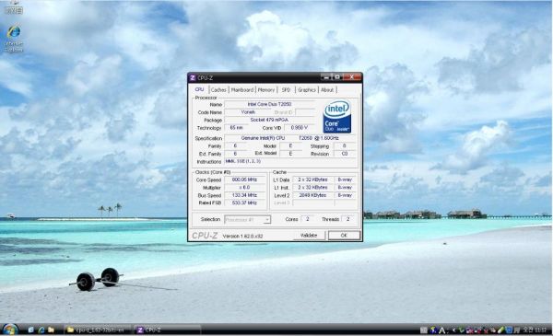Click the pen-shaped tray icon
553x336 pixels.
pyautogui.click(x=500, y=330)
